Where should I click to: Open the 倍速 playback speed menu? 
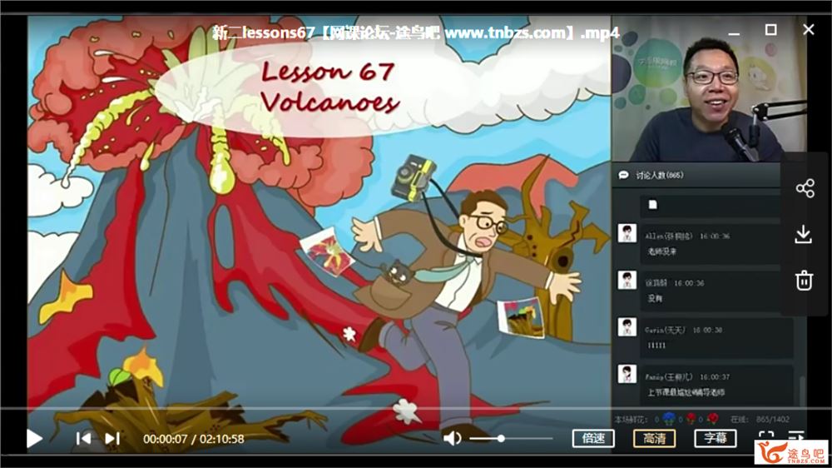tap(593, 438)
